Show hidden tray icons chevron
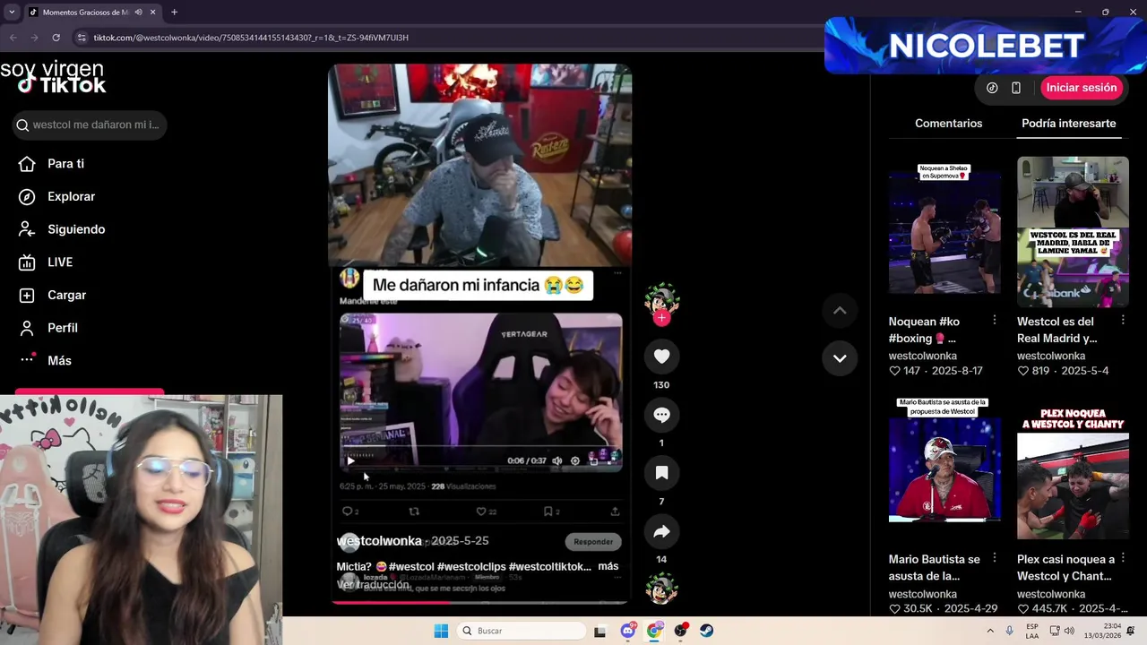1147x645 pixels. point(990,631)
